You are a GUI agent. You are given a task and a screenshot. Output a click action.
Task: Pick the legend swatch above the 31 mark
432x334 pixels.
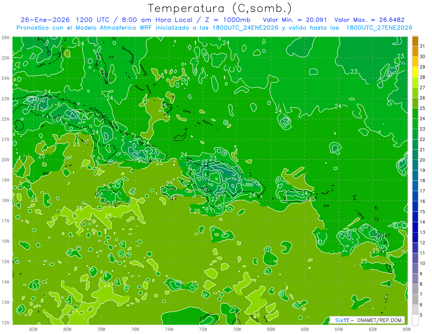(415, 41)
